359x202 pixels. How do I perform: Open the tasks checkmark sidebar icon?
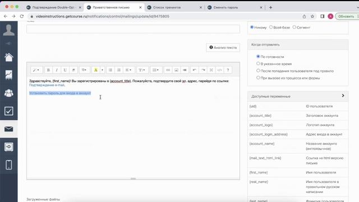click(9, 111)
